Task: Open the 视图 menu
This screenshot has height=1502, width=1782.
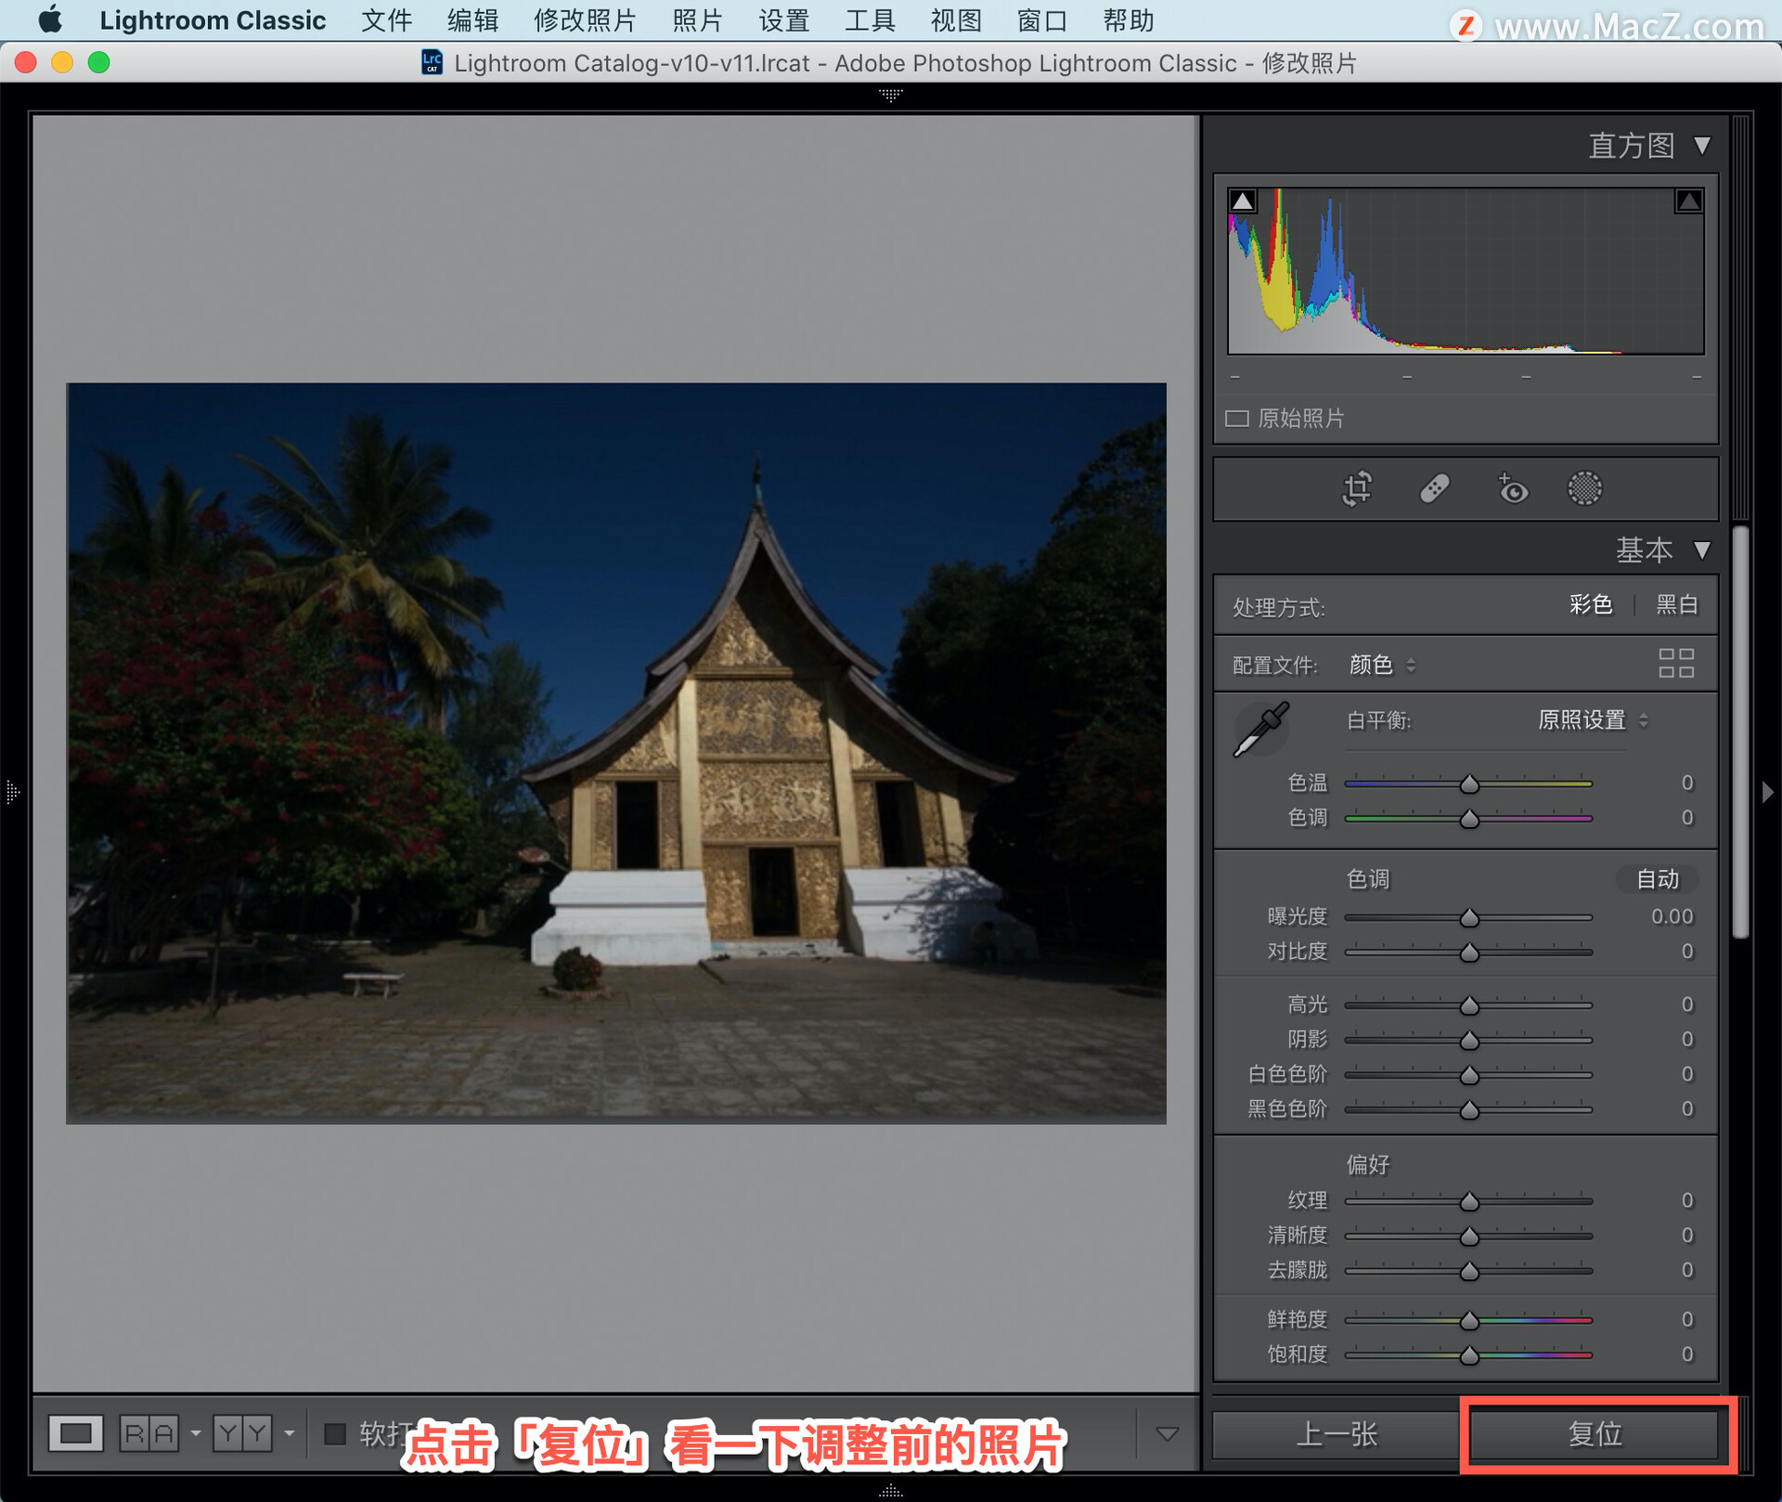Action: [x=955, y=20]
